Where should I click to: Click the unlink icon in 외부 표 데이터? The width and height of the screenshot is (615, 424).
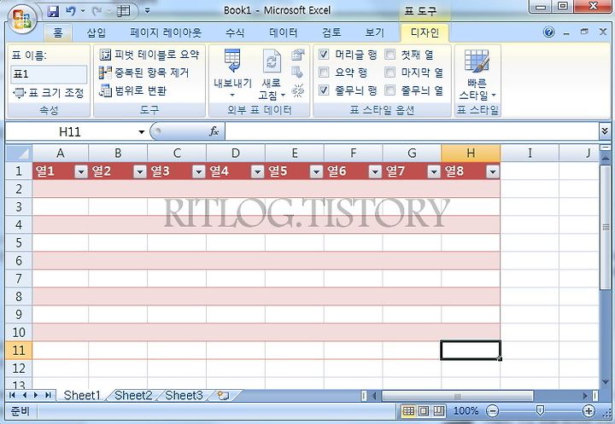[x=298, y=91]
